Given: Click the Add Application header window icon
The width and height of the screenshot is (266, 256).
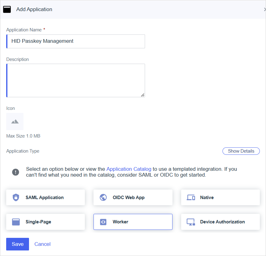Looking at the screenshot, I should pyautogui.click(x=7, y=9).
